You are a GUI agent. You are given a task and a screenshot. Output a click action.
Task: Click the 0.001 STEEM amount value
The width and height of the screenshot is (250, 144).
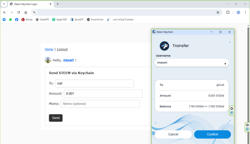(x=216, y=96)
